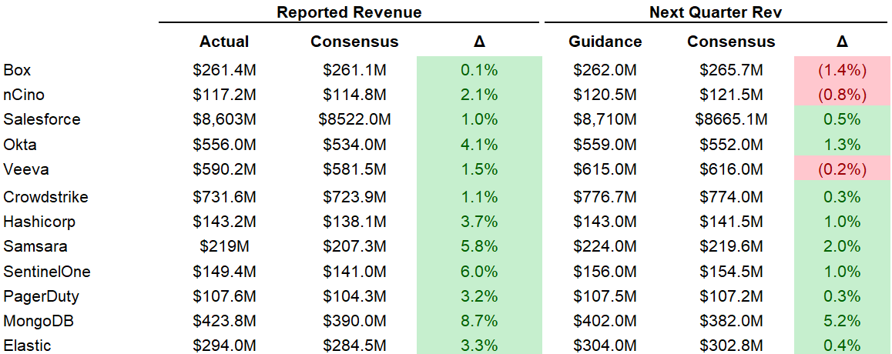
Task: Select the Okta row label
Action: click(x=20, y=145)
